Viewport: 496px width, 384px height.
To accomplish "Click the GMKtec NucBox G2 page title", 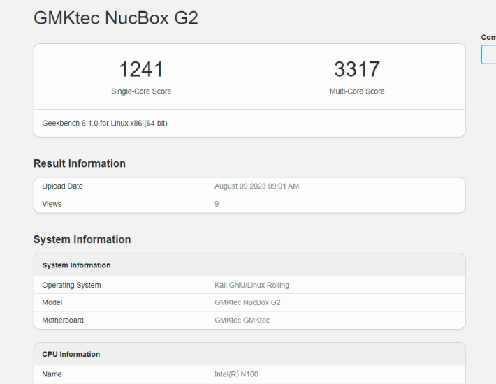I will (x=116, y=17).
